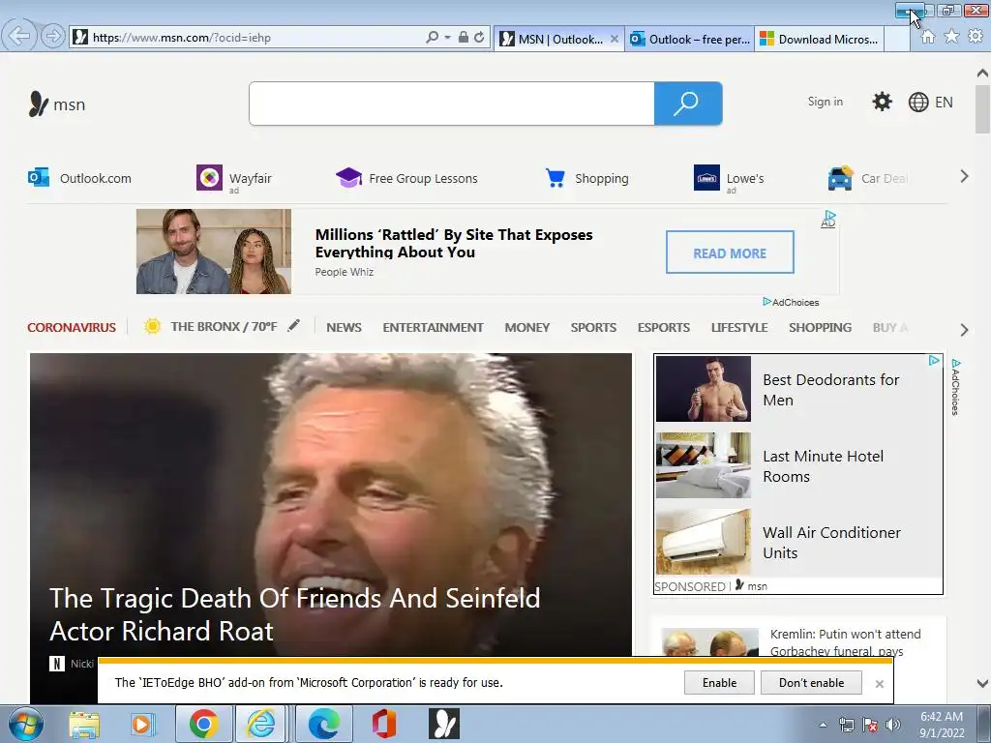Launch Google Chrome from taskbar

click(x=203, y=724)
